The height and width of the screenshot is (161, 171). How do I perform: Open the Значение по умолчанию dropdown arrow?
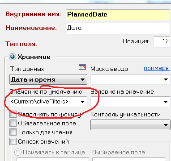coord(82,102)
